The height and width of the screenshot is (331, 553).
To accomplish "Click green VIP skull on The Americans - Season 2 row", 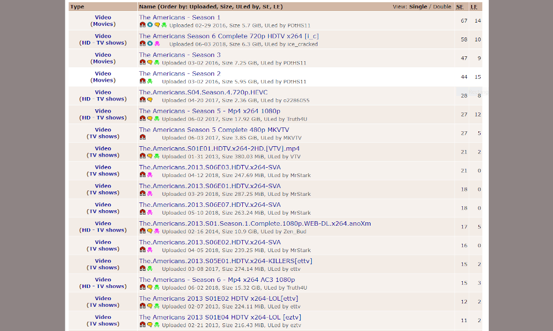I will tap(150, 81).
